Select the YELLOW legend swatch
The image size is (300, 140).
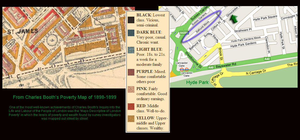click(x=131, y=119)
